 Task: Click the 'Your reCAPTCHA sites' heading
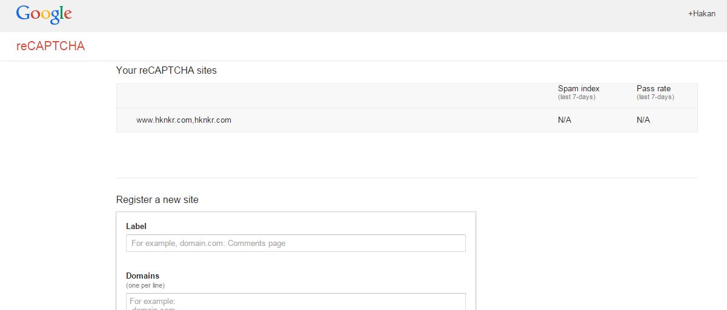point(166,70)
